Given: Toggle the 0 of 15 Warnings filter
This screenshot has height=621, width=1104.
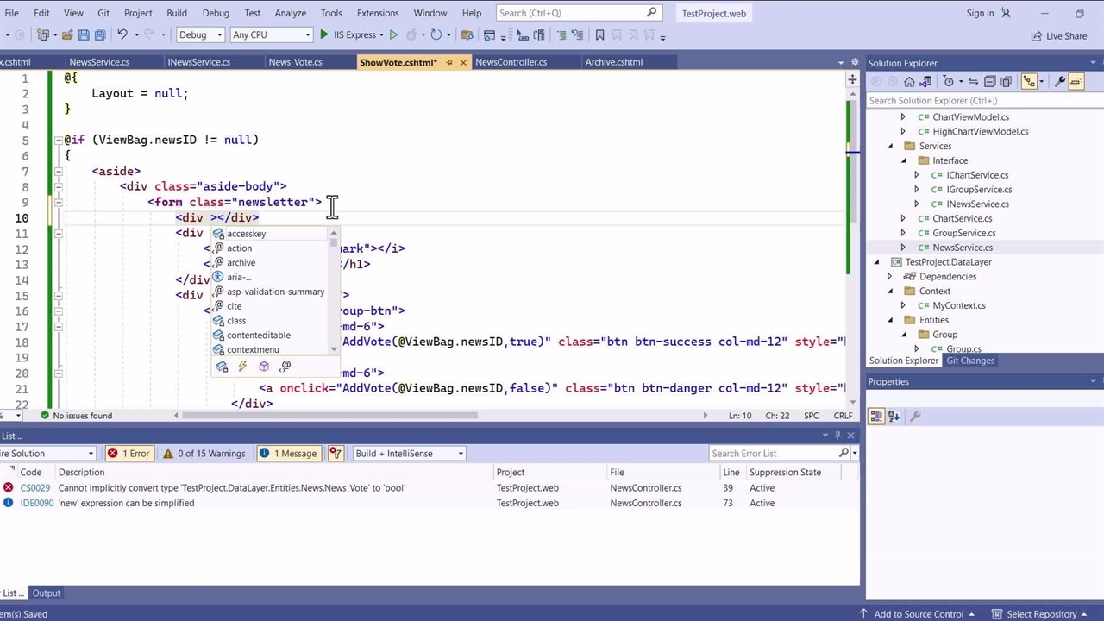Looking at the screenshot, I should [205, 454].
